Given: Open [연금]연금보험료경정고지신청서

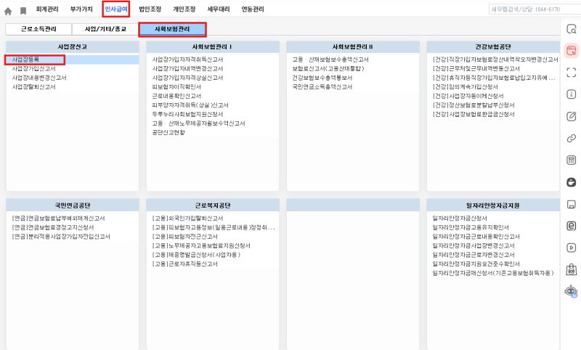Looking at the screenshot, I should pyautogui.click(x=52, y=227).
